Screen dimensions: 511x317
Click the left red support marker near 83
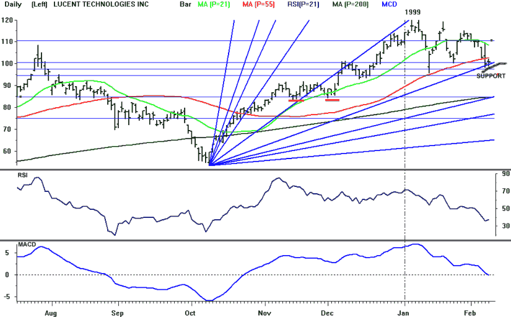coord(296,100)
